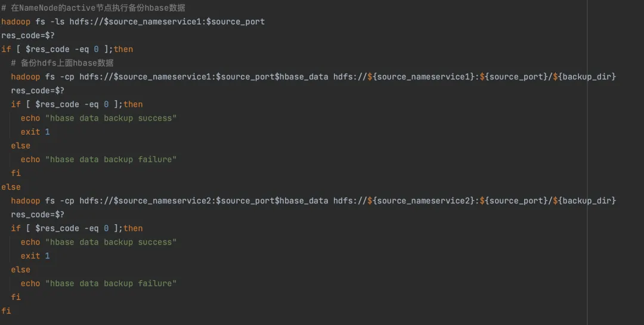The height and width of the screenshot is (325, 644).
Task: Click the first exit 1 statement
Action: (x=35, y=132)
